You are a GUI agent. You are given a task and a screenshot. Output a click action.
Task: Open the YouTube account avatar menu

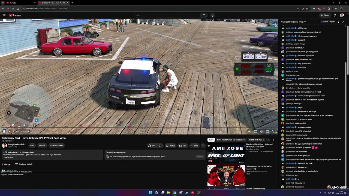coord(342,15)
